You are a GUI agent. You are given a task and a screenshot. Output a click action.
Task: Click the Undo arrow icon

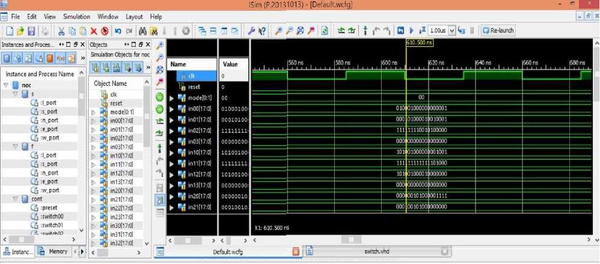pyautogui.click(x=118, y=31)
